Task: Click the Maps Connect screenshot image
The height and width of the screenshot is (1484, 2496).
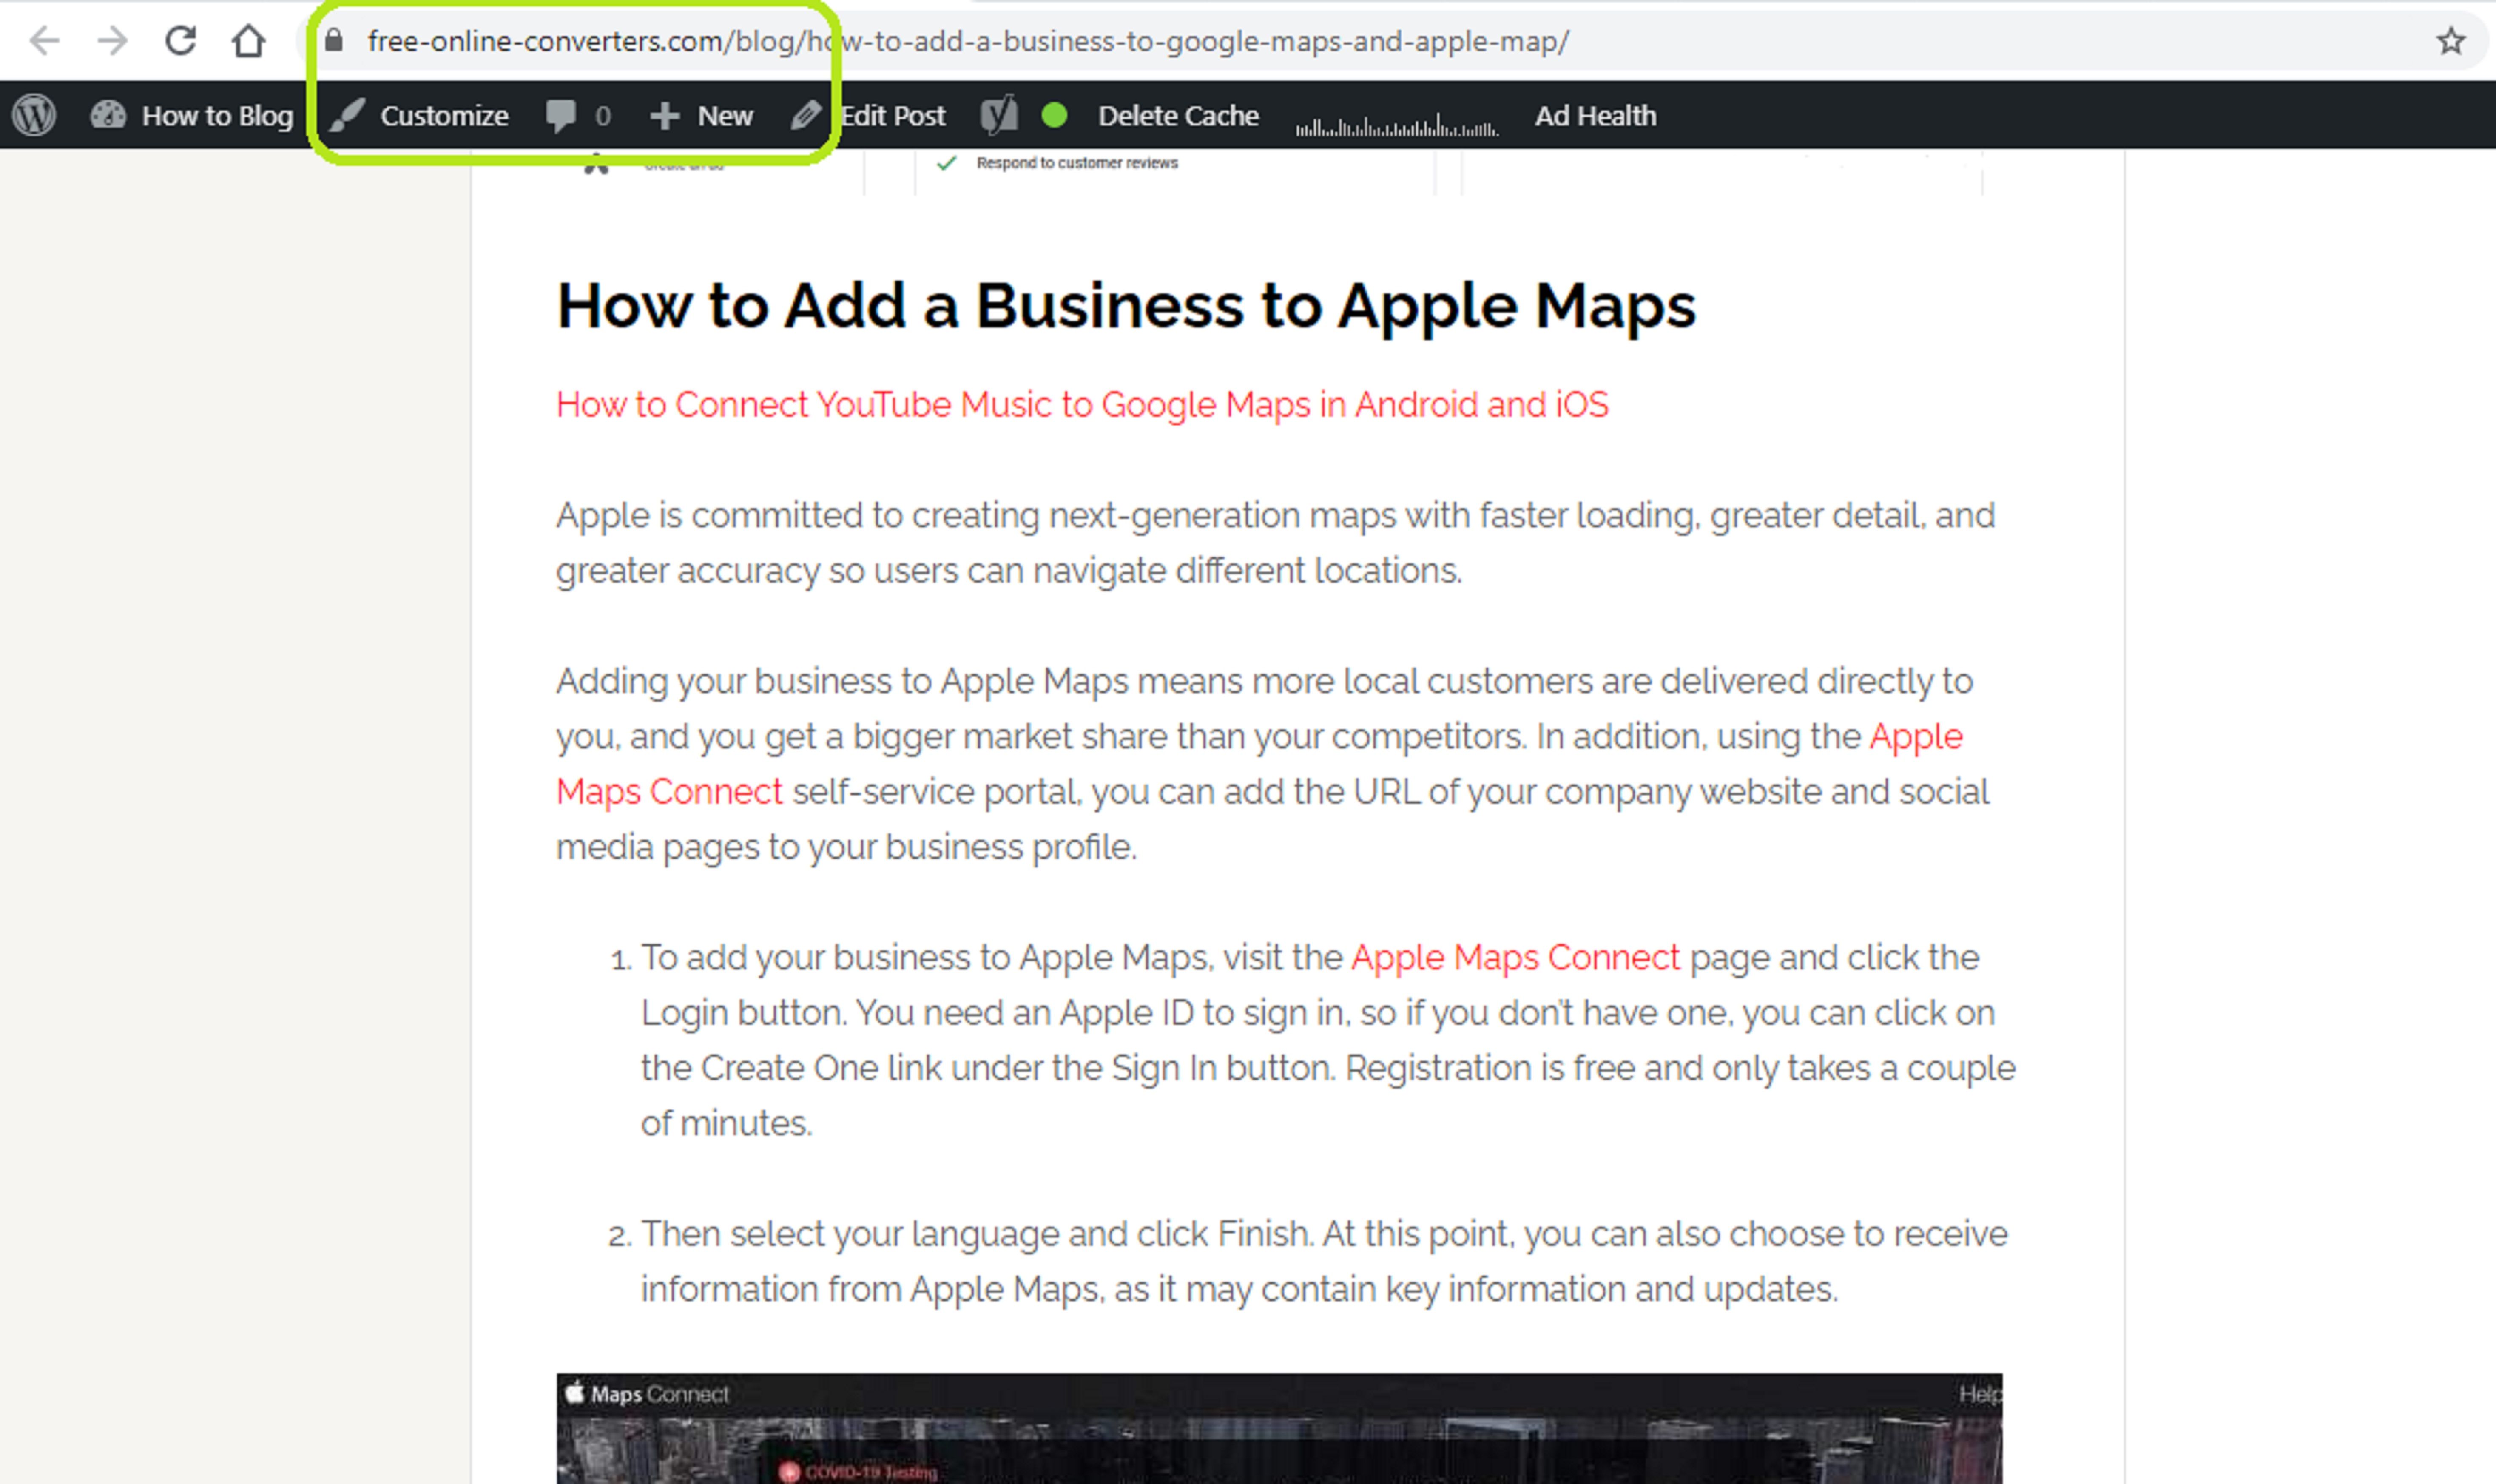Action: [x=1279, y=1428]
